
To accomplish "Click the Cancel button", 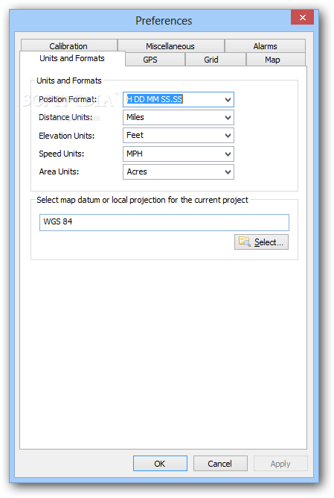I will (220, 464).
